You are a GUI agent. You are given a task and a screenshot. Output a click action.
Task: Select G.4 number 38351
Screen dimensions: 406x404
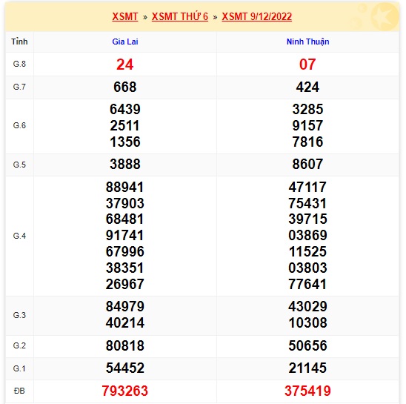pos(124,268)
